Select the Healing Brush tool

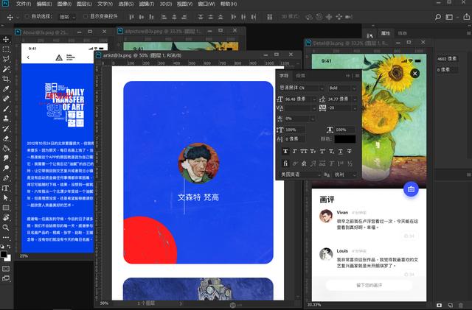6,99
